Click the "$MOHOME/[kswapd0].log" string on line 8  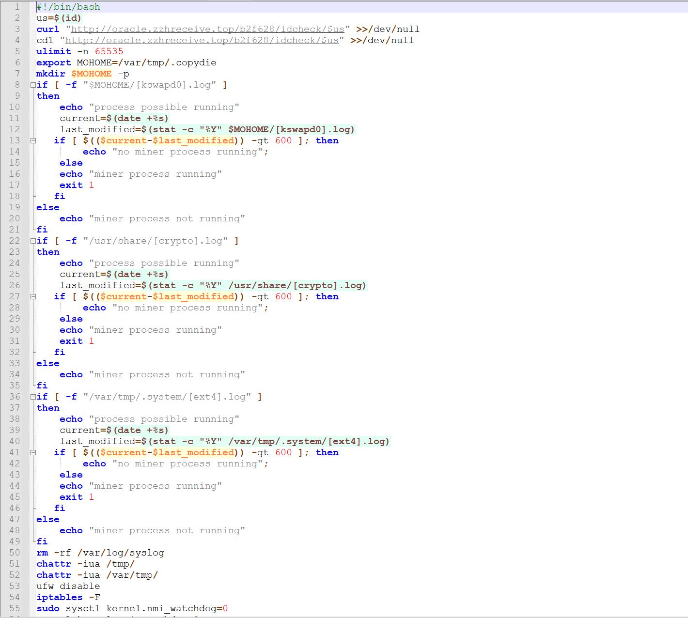pyautogui.click(x=149, y=85)
